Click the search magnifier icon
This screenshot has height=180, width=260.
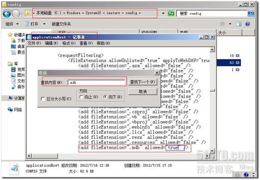click(x=251, y=13)
